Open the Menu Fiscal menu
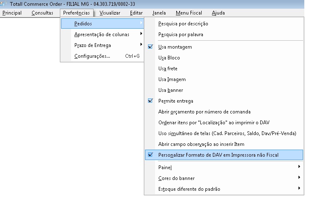 189,13
